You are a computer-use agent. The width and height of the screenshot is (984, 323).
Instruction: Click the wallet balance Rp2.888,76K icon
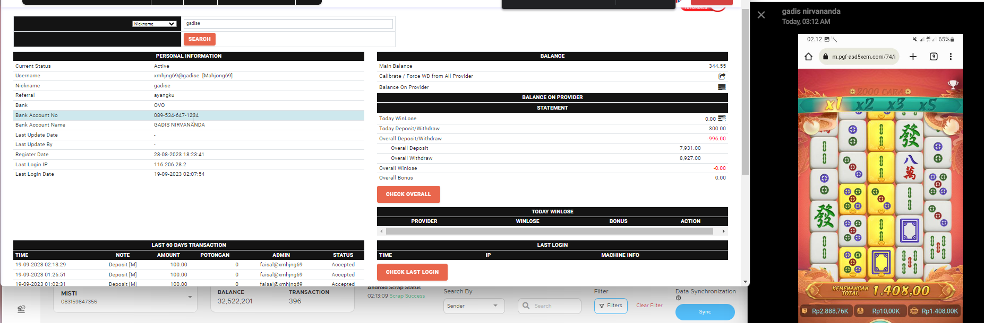coord(805,311)
